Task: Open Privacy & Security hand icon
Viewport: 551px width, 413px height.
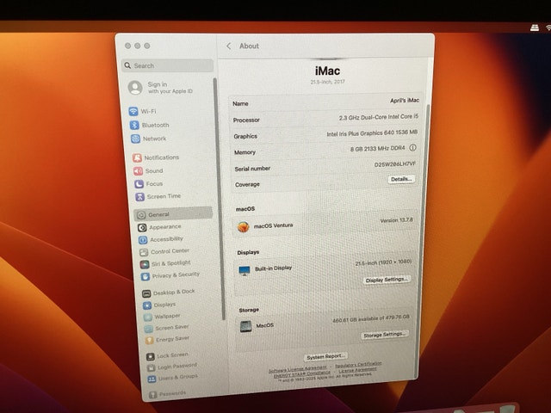Action: coord(145,276)
